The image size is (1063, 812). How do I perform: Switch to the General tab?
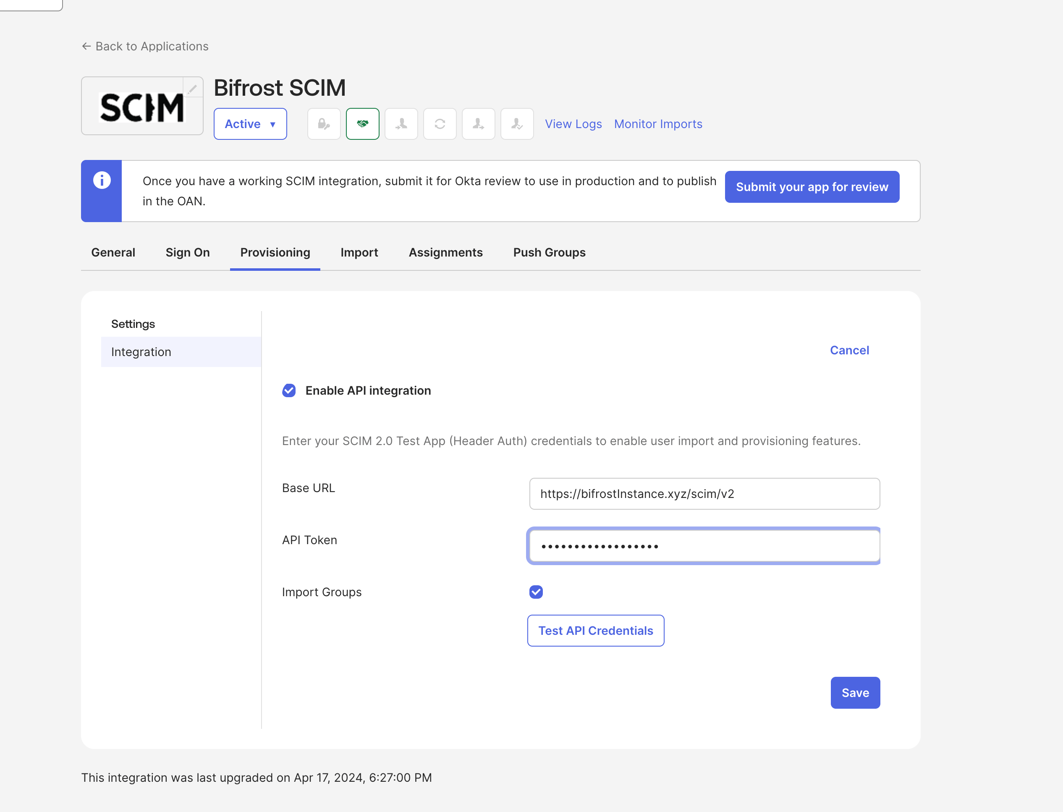[x=113, y=252]
